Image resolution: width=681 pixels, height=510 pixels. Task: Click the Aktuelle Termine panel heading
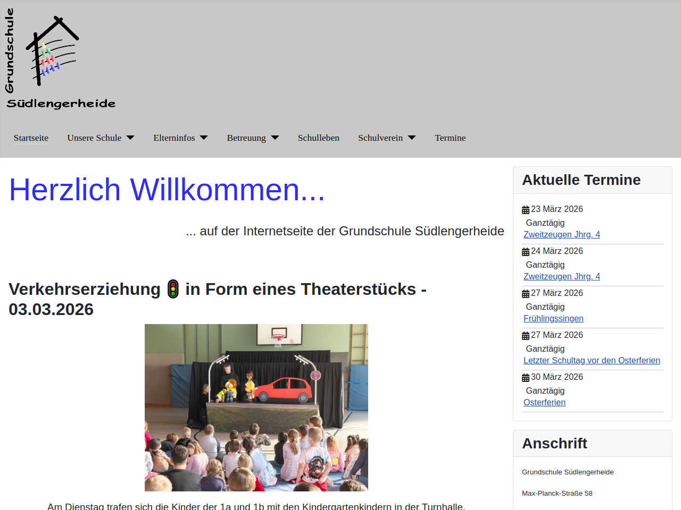click(581, 180)
